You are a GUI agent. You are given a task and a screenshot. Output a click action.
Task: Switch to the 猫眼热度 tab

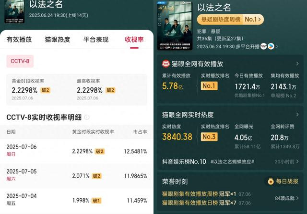58,40
